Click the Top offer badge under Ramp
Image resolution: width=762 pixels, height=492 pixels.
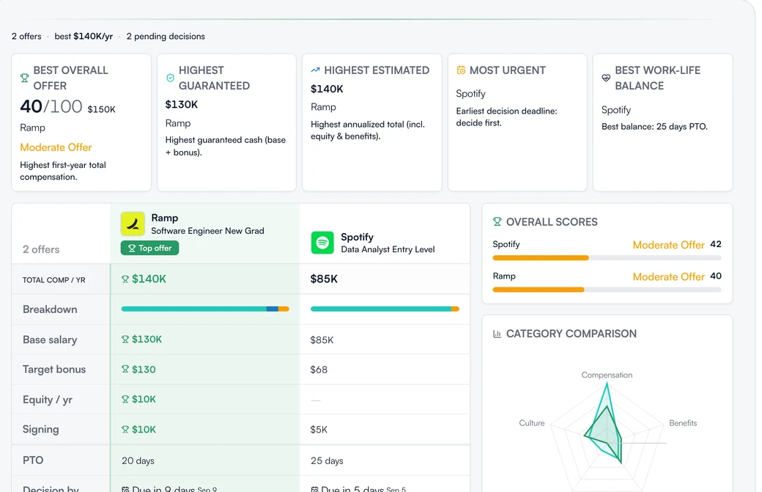point(149,248)
